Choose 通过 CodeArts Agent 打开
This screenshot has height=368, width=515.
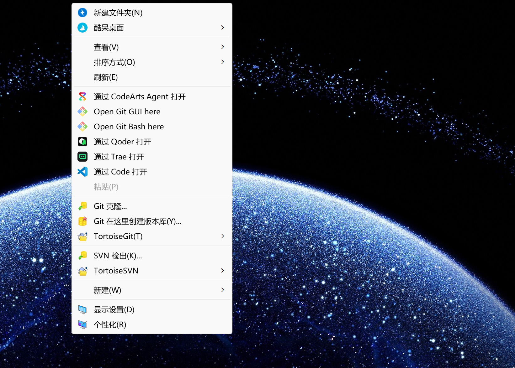152,96
